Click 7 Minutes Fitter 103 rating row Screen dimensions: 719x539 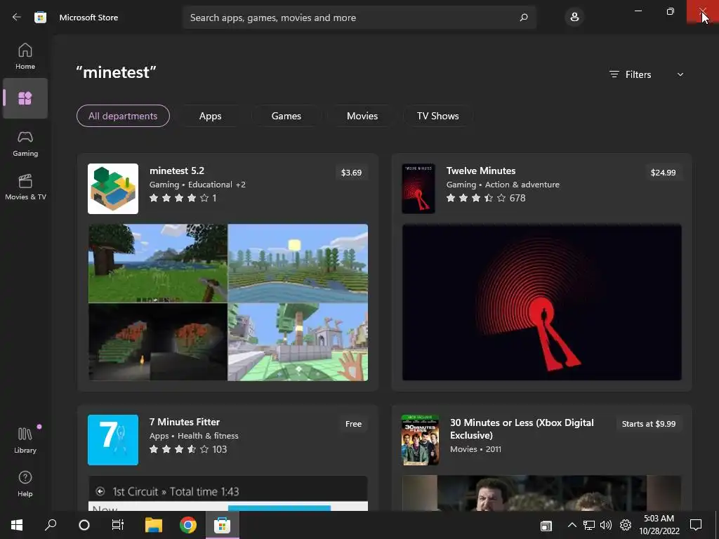coord(188,449)
